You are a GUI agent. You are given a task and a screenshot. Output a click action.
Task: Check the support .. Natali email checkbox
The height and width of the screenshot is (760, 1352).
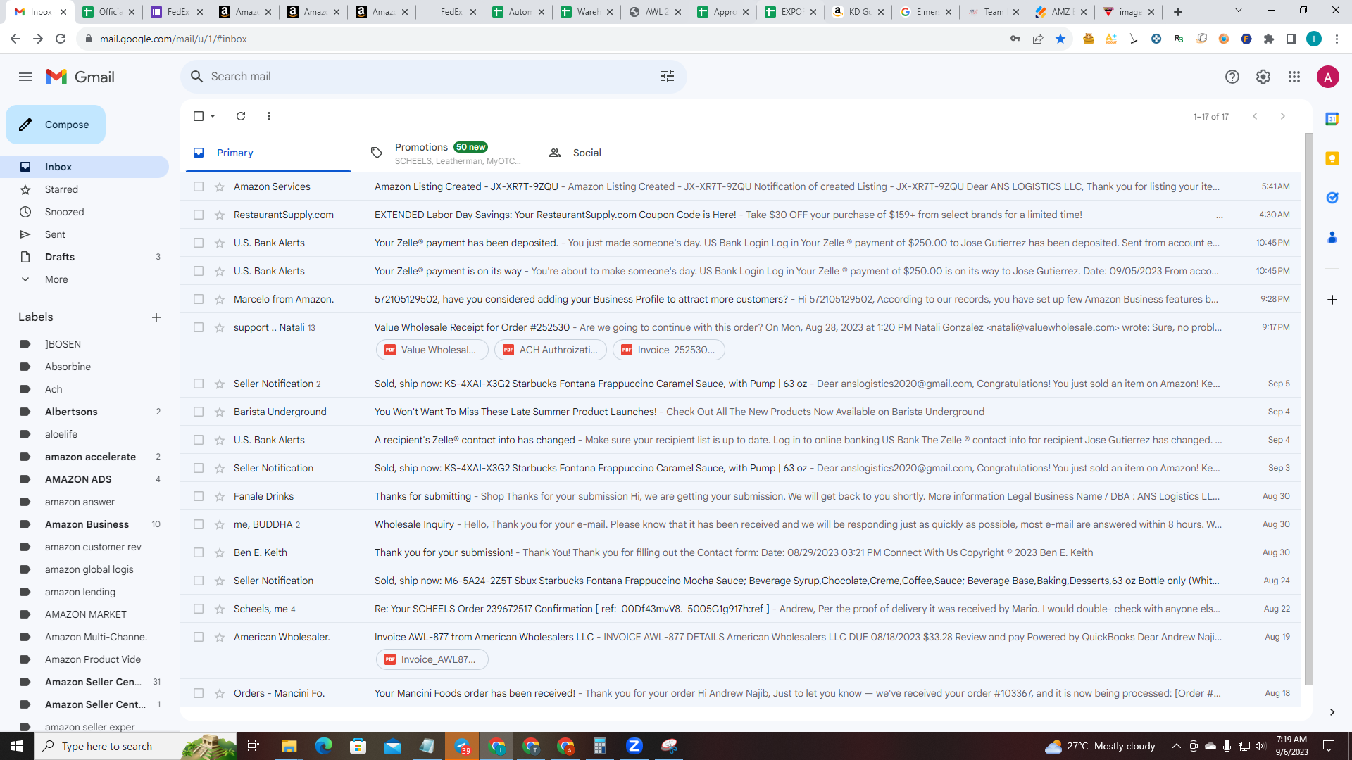pyautogui.click(x=199, y=327)
